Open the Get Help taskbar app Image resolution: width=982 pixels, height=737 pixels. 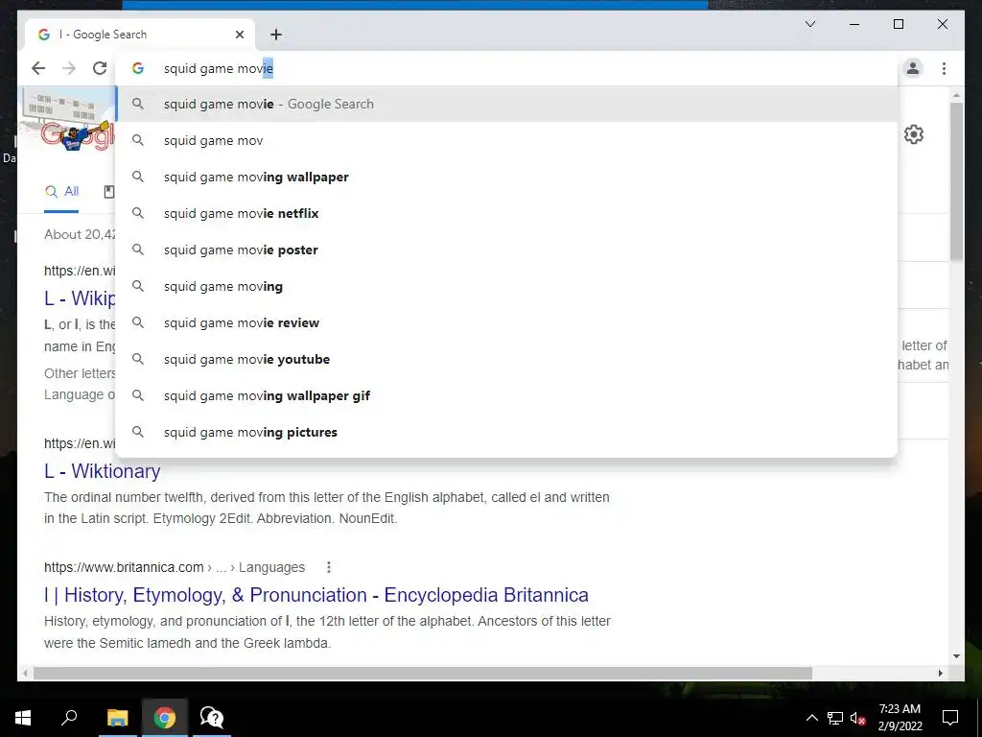(212, 718)
